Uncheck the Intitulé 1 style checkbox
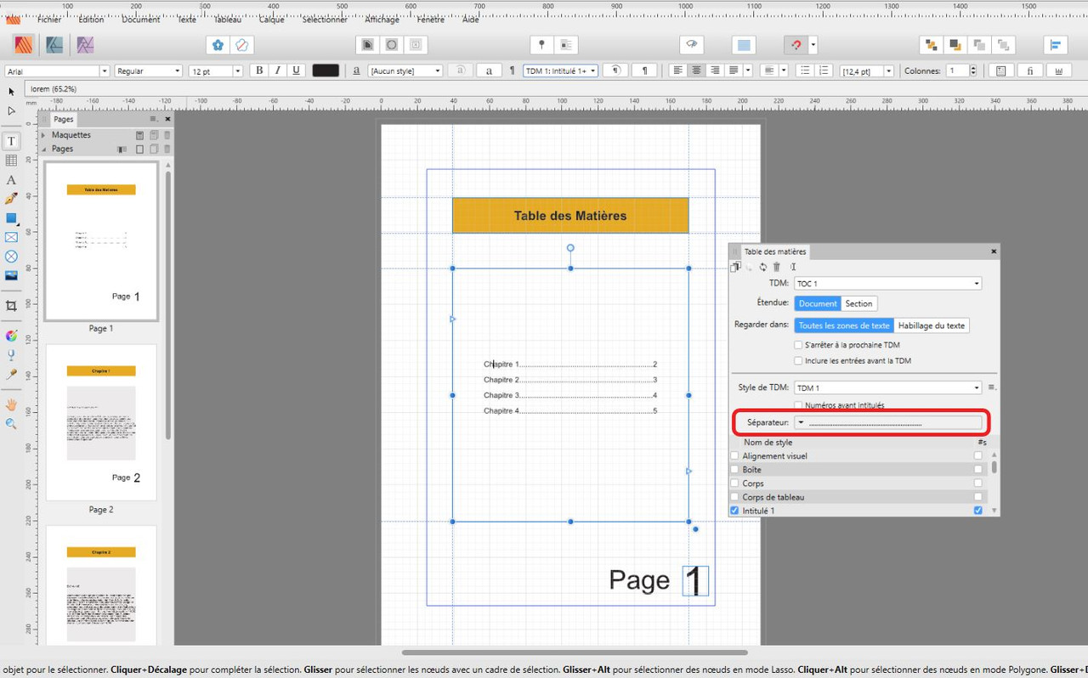The height and width of the screenshot is (678, 1088). [x=735, y=511]
